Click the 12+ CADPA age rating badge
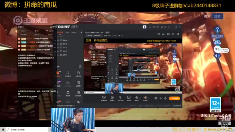 (x=215, y=105)
